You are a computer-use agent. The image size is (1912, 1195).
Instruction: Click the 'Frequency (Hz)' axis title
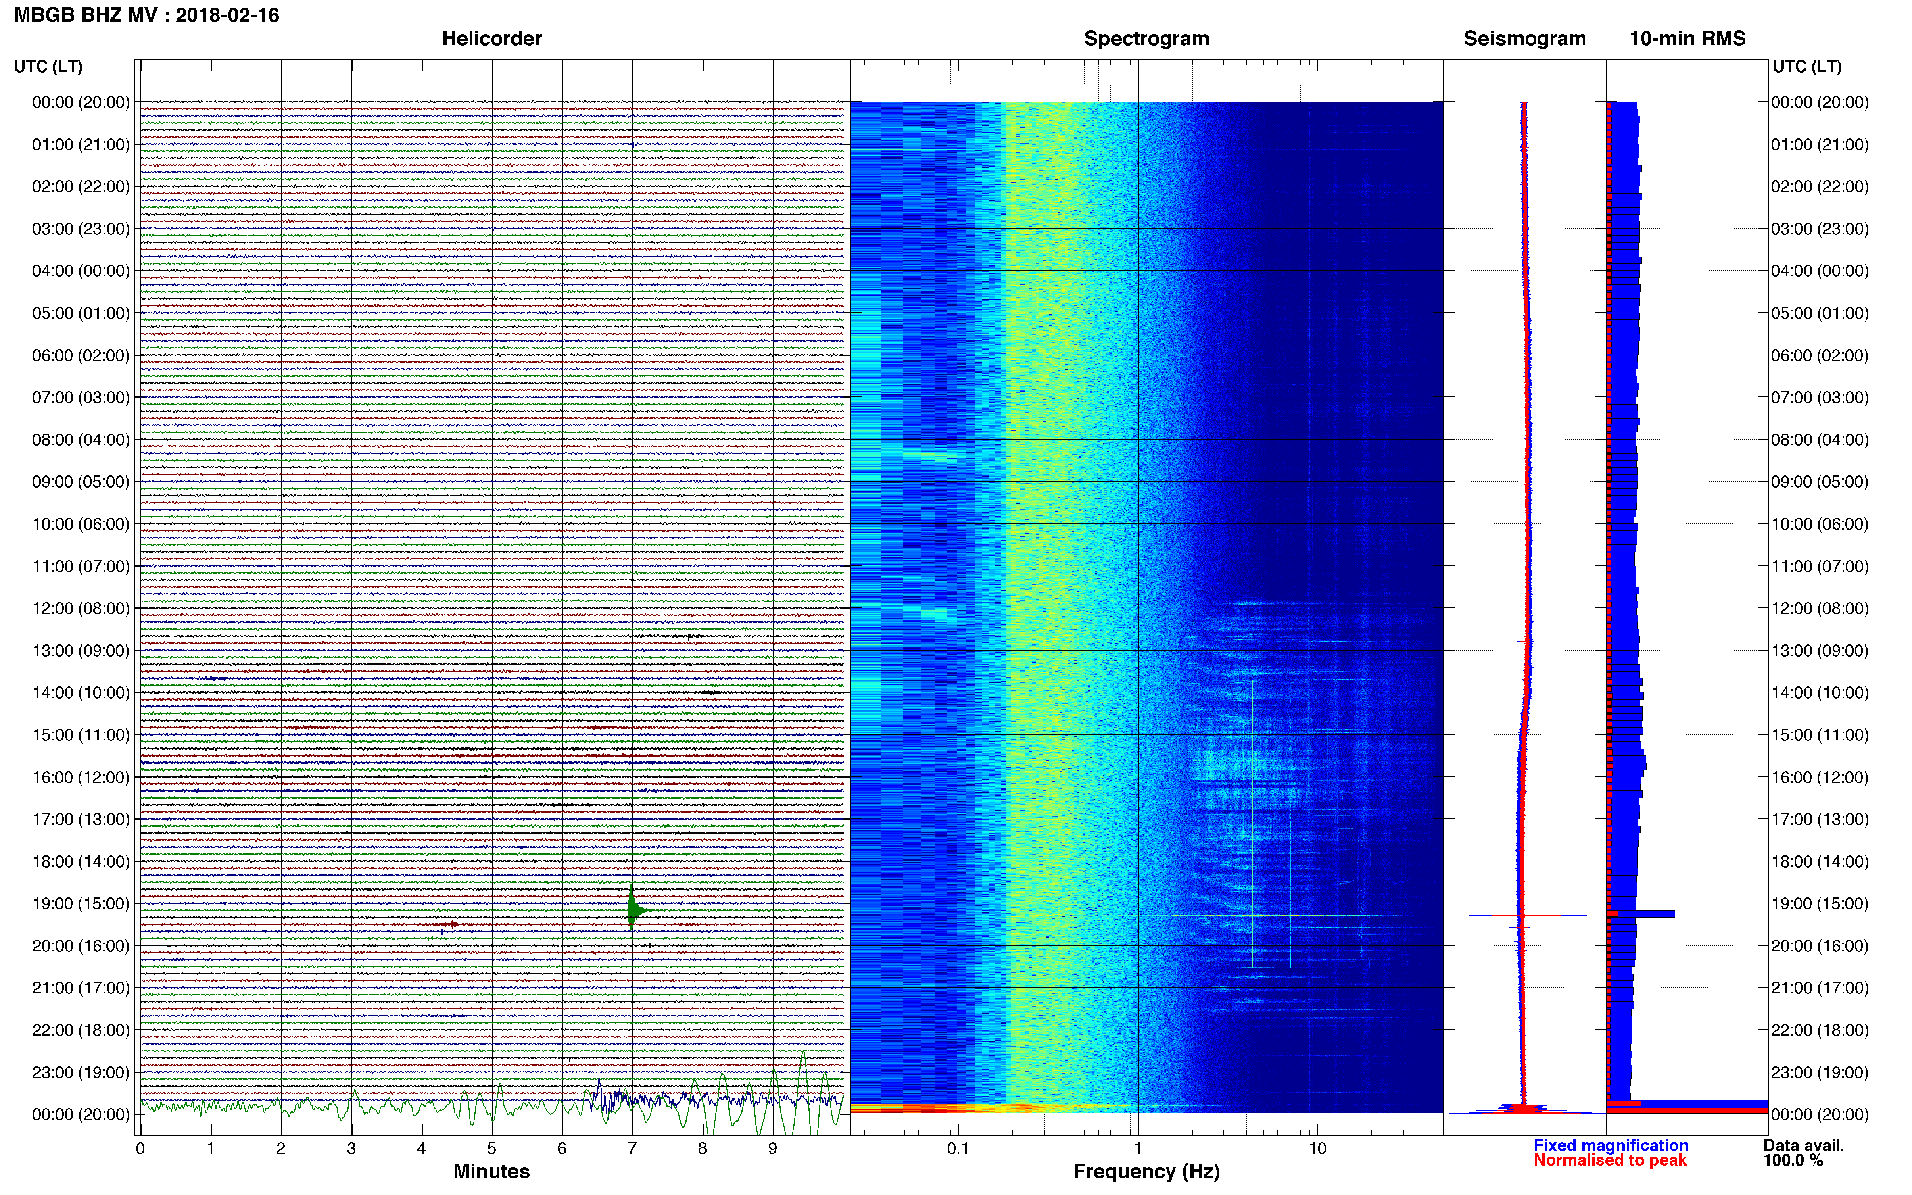click(x=1146, y=1171)
